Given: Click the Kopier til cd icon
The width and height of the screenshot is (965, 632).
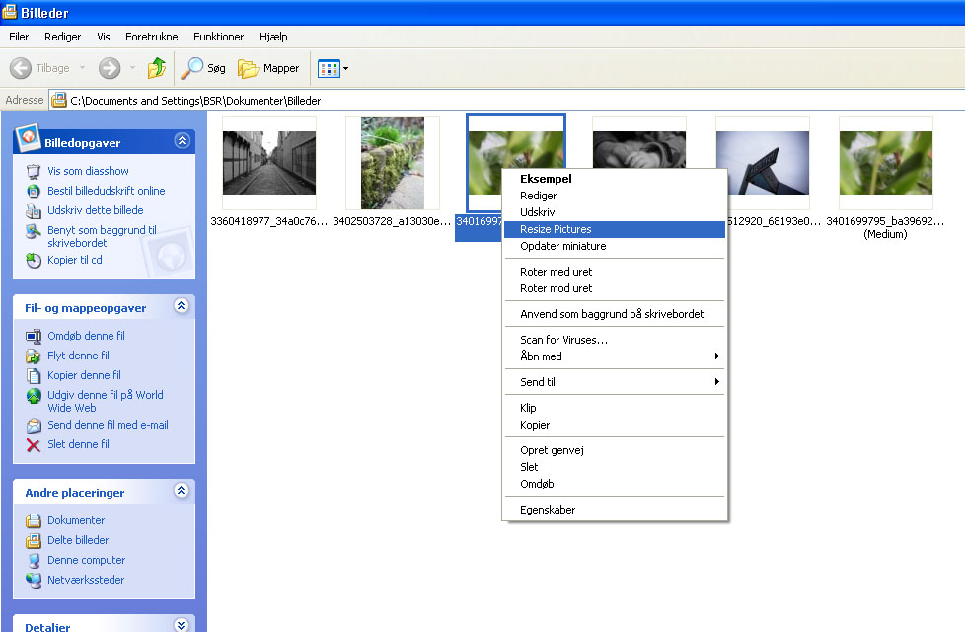Looking at the screenshot, I should 34,260.
